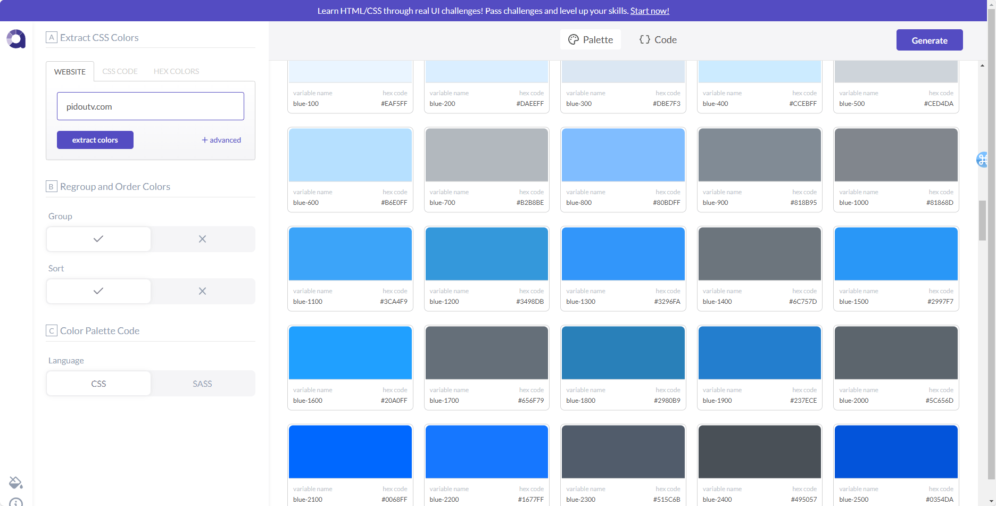This screenshot has height=506, width=996.
Task: Click the palette icon in the Palette tab
Action: [x=573, y=40]
